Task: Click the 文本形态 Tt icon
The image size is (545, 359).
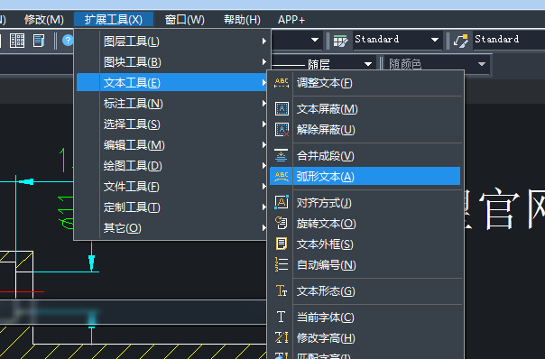Action: click(x=282, y=290)
